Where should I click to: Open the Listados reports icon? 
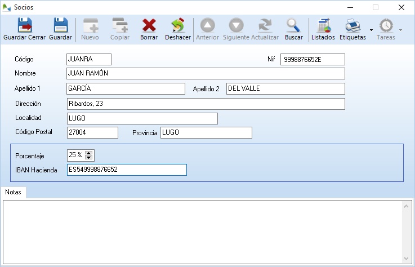(323, 25)
